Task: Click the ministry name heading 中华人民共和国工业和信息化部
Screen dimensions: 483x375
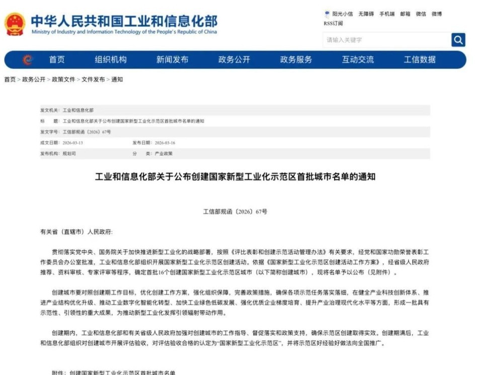Action: click(124, 21)
